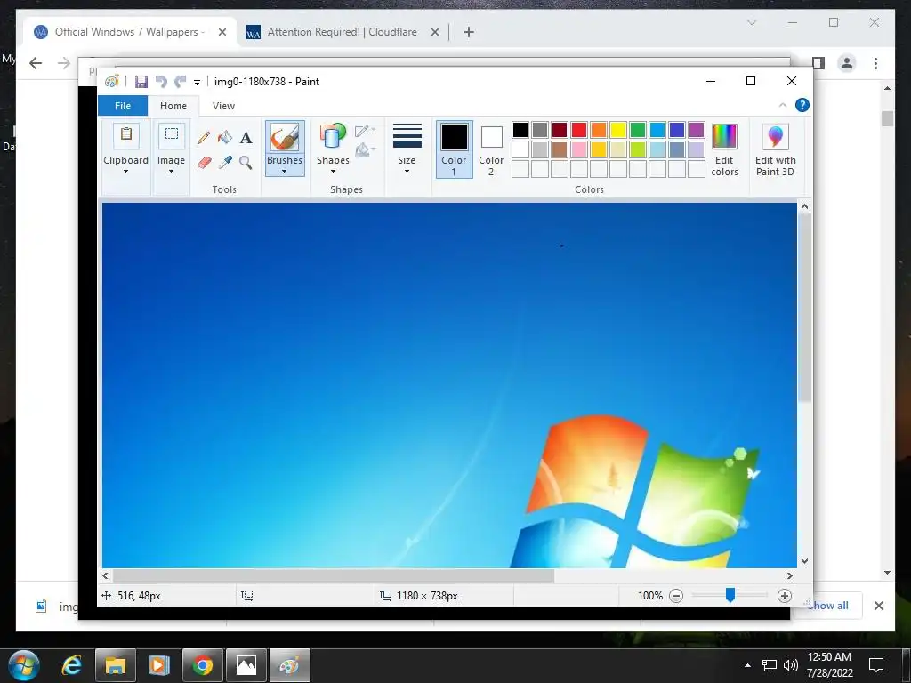Image resolution: width=911 pixels, height=683 pixels.
Task: Click the zoom out minus button
Action: click(x=676, y=596)
